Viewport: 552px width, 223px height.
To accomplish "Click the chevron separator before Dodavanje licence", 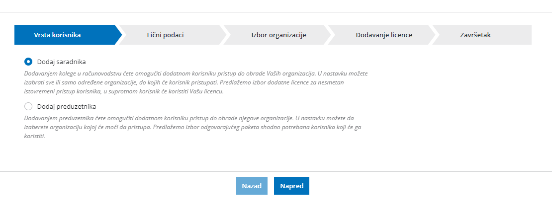I will [329, 35].
